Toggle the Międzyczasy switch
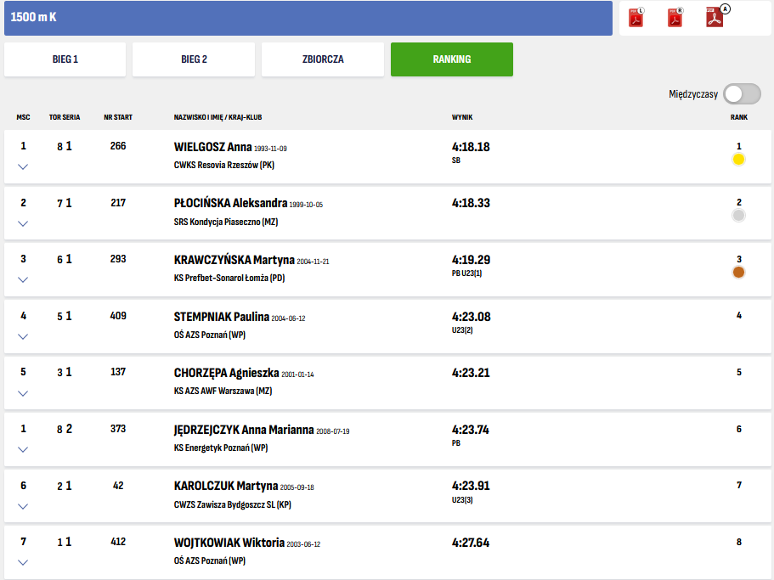 741,94
